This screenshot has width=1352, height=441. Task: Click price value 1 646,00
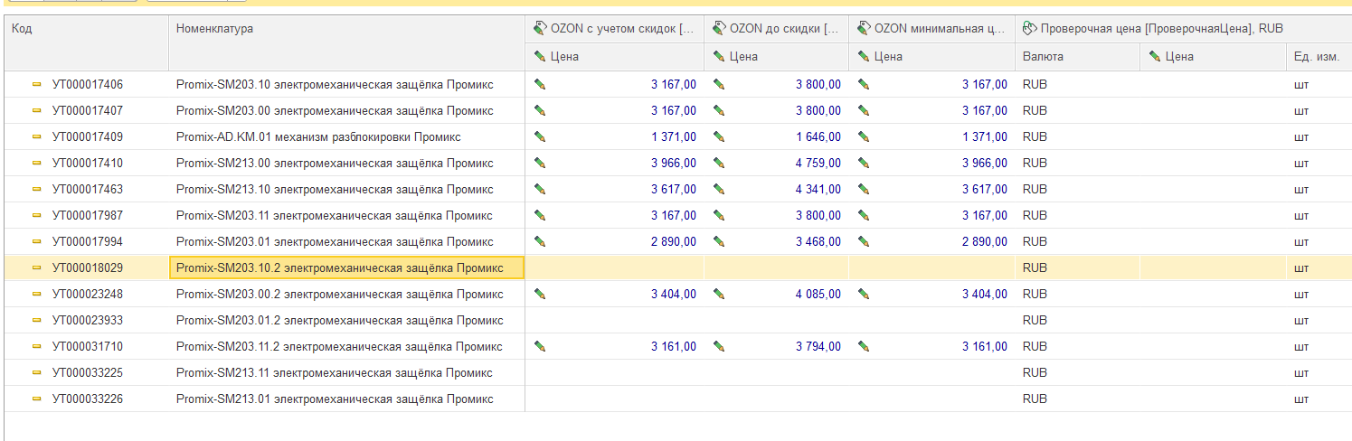[x=818, y=137]
